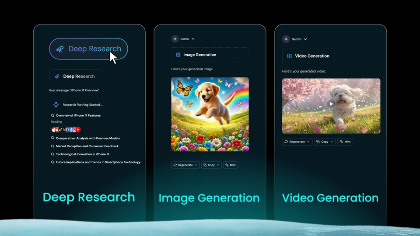The height and width of the screenshot is (236, 420).
Task: Click the play-box icon beside Video Generation
Action: [x=289, y=56]
